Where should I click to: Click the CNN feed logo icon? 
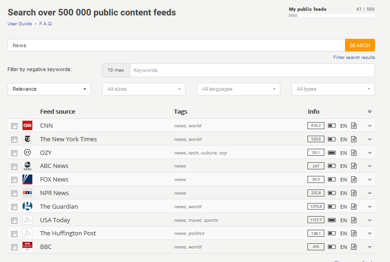[x=27, y=126]
